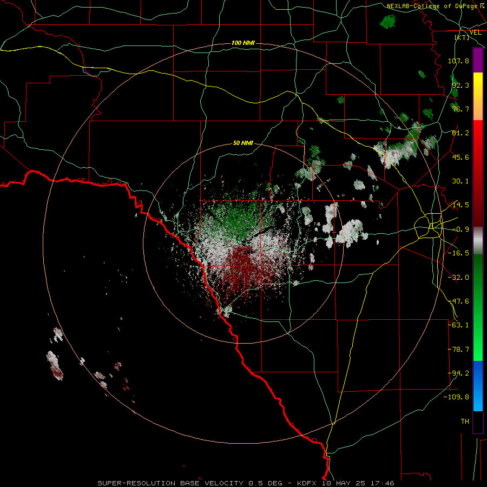Screen dimensions: 487x487
Task: Click the -109.8 velocity scale label
Action: click(x=457, y=397)
